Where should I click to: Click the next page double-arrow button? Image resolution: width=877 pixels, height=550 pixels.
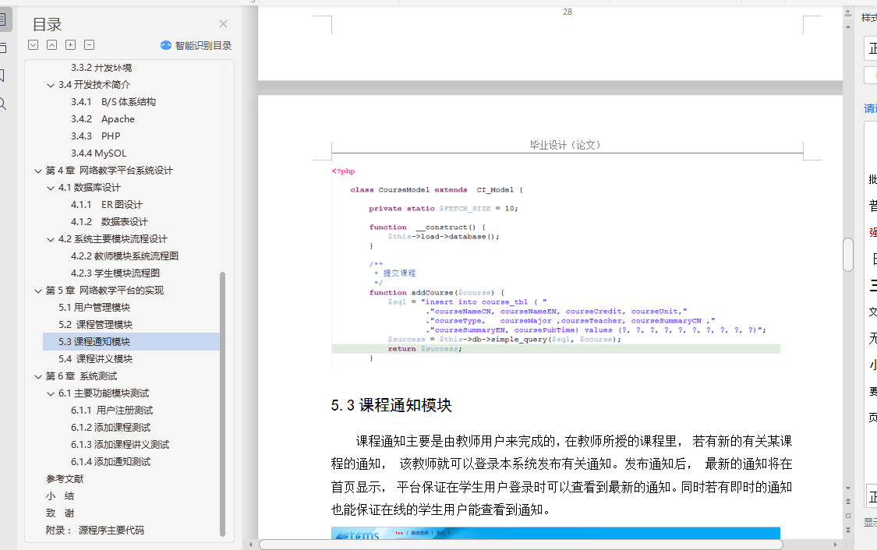tap(848, 530)
